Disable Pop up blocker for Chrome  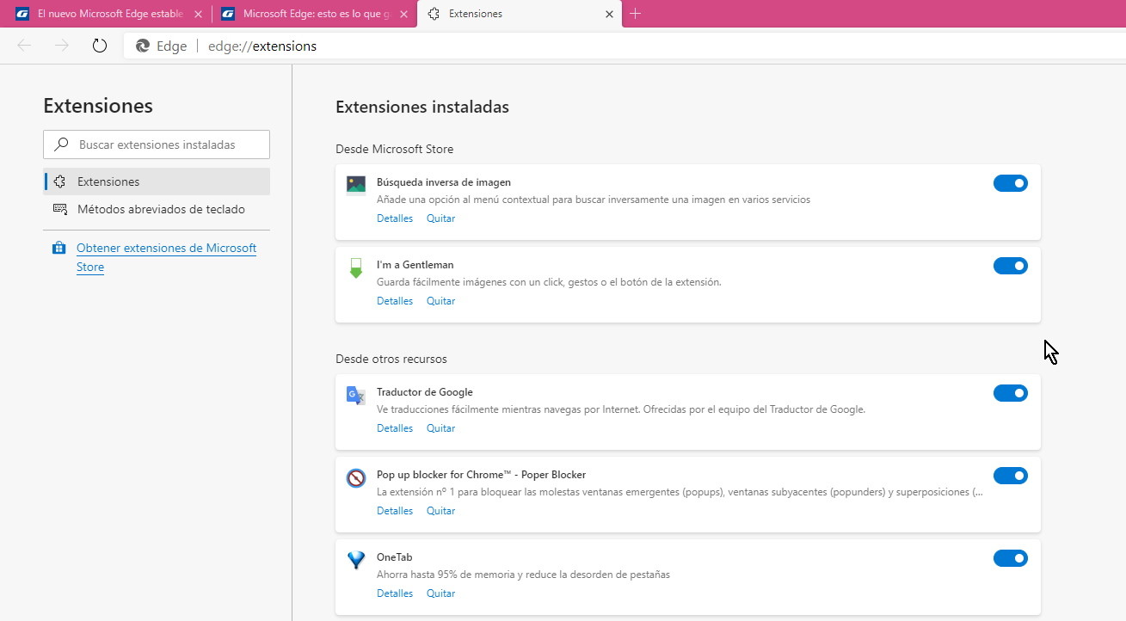(1011, 475)
